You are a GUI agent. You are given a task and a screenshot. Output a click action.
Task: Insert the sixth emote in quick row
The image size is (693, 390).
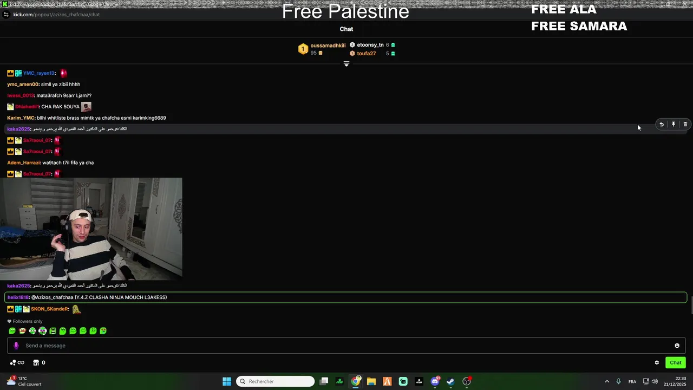63,331
